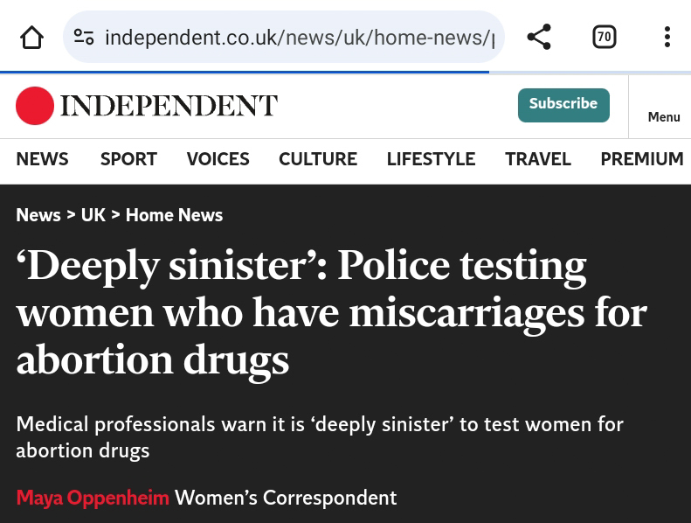Open author Maya Oppenheim's page
The image size is (691, 523).
pyautogui.click(x=93, y=498)
